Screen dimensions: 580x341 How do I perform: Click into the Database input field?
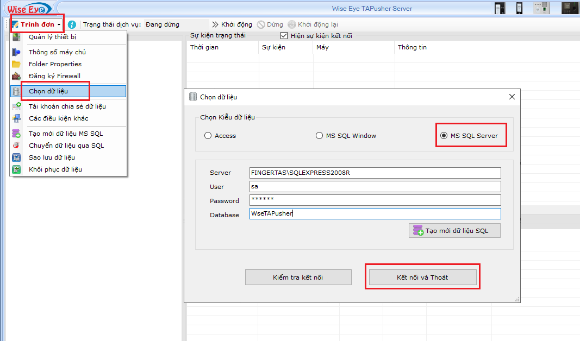tap(375, 214)
